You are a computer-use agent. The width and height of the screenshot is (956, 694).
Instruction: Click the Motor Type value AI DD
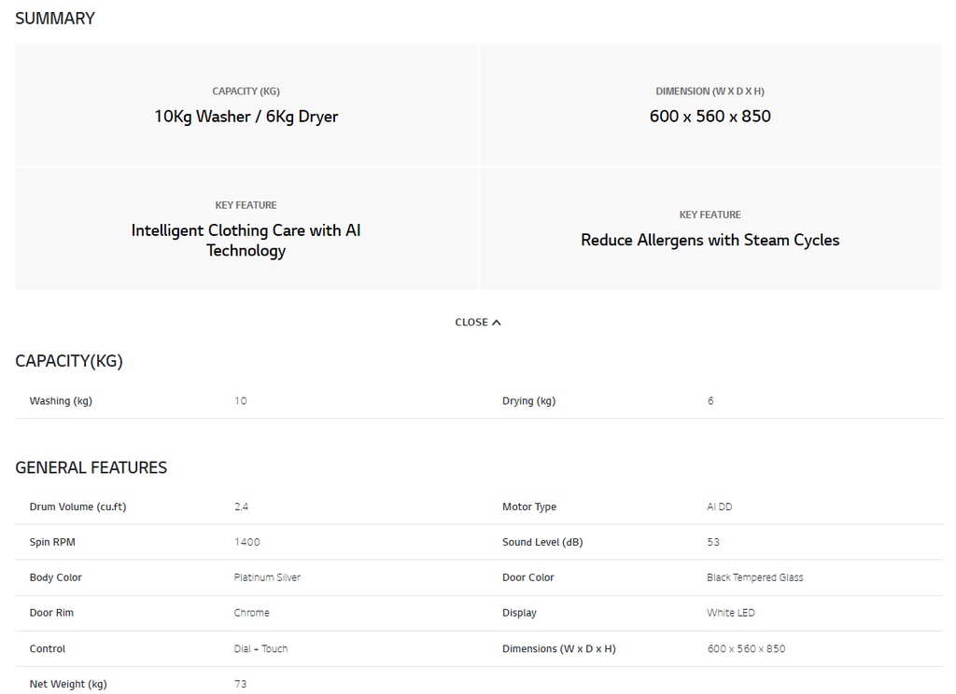coord(720,507)
